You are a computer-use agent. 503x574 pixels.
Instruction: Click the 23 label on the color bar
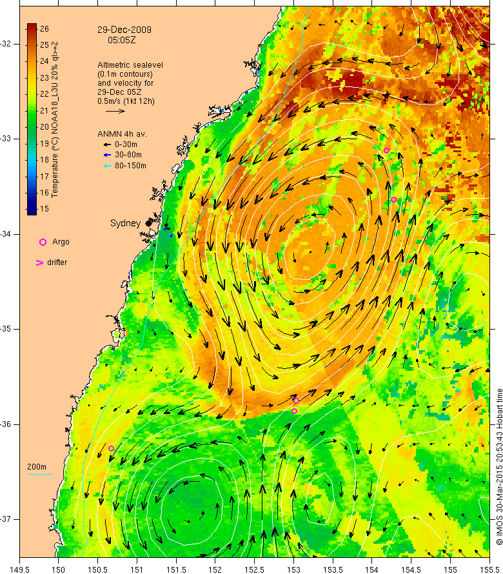click(44, 77)
